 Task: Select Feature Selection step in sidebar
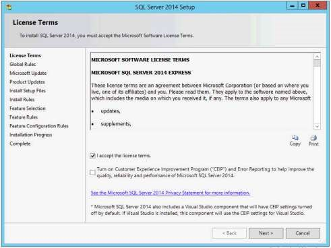(x=28, y=108)
